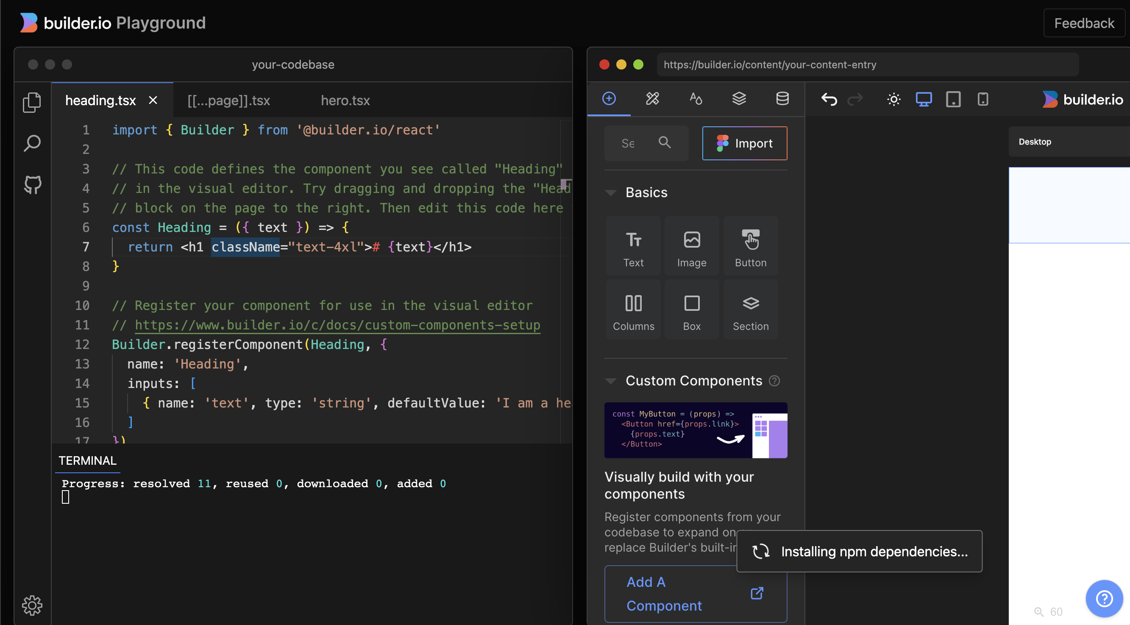Viewport: 1130px width, 625px height.
Task: Collapse the Basics section expander
Action: [x=610, y=193]
